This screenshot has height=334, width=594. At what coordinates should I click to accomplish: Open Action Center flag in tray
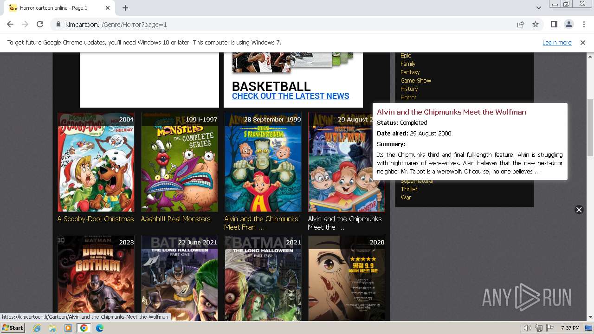click(x=549, y=328)
